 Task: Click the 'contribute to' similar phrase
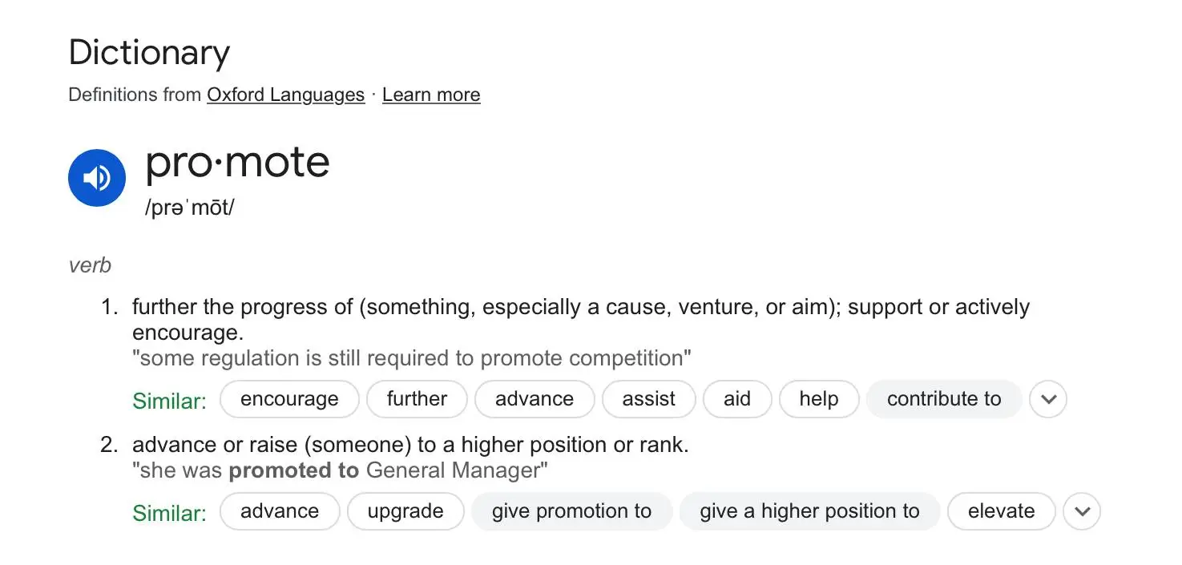[944, 399]
